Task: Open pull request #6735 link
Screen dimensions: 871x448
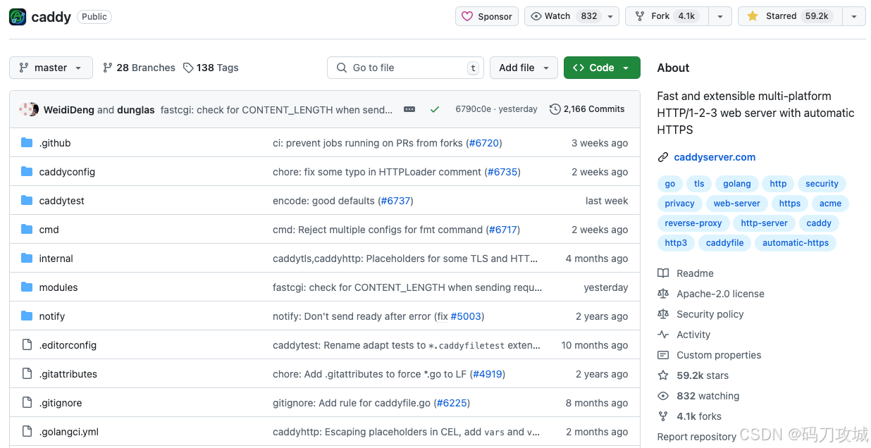Action: (502, 172)
